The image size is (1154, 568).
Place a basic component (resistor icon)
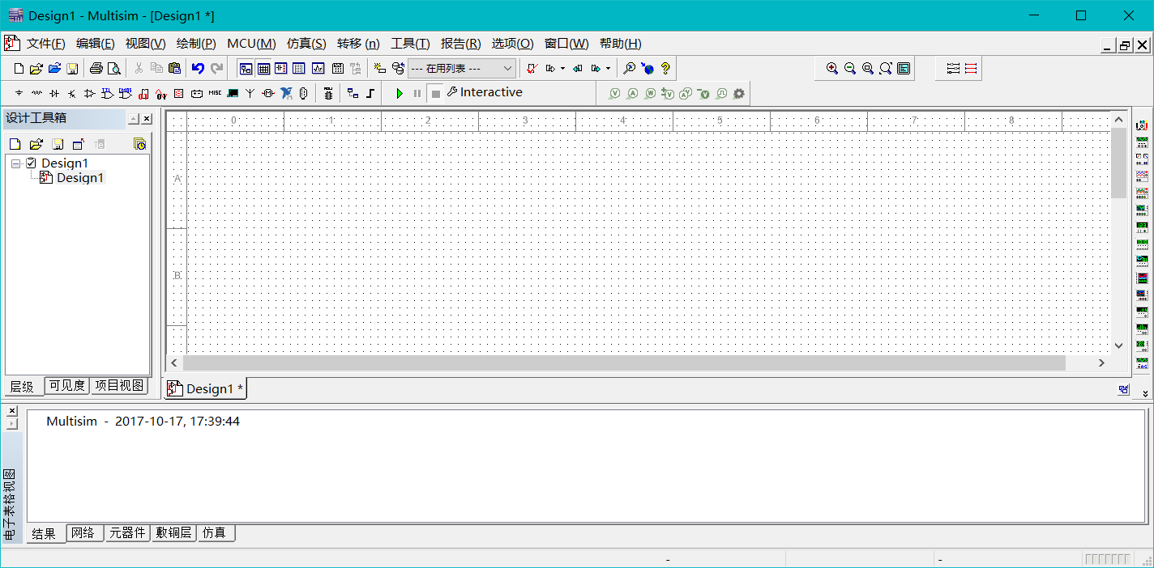point(36,93)
